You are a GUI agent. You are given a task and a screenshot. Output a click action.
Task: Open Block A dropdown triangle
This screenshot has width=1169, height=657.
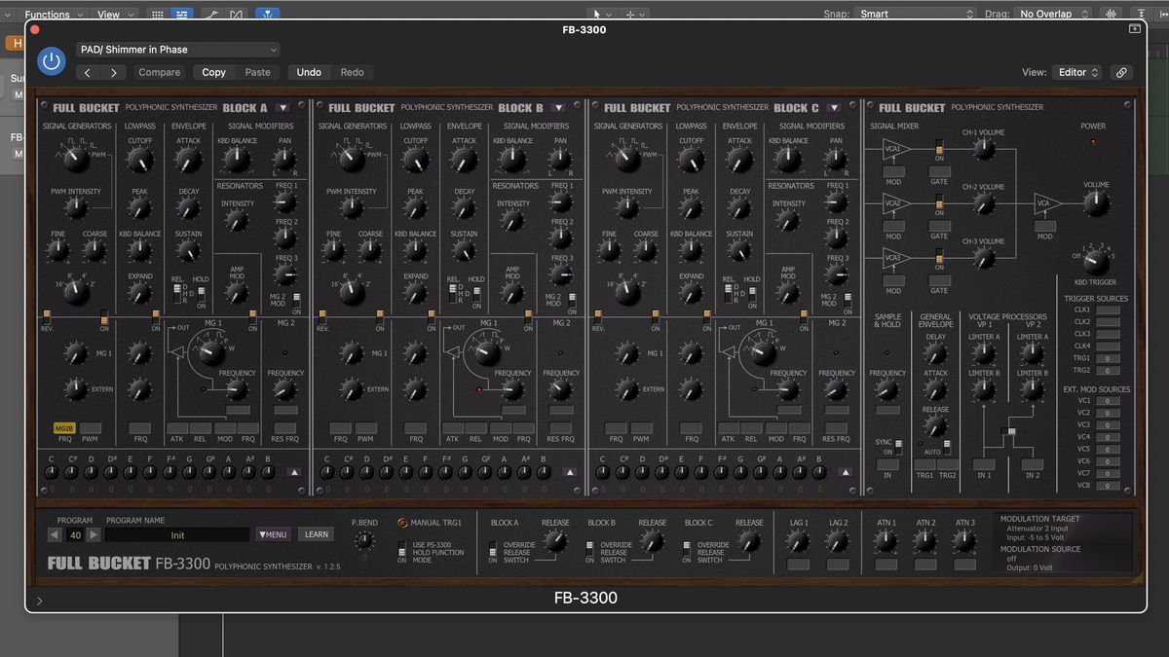pyautogui.click(x=283, y=108)
